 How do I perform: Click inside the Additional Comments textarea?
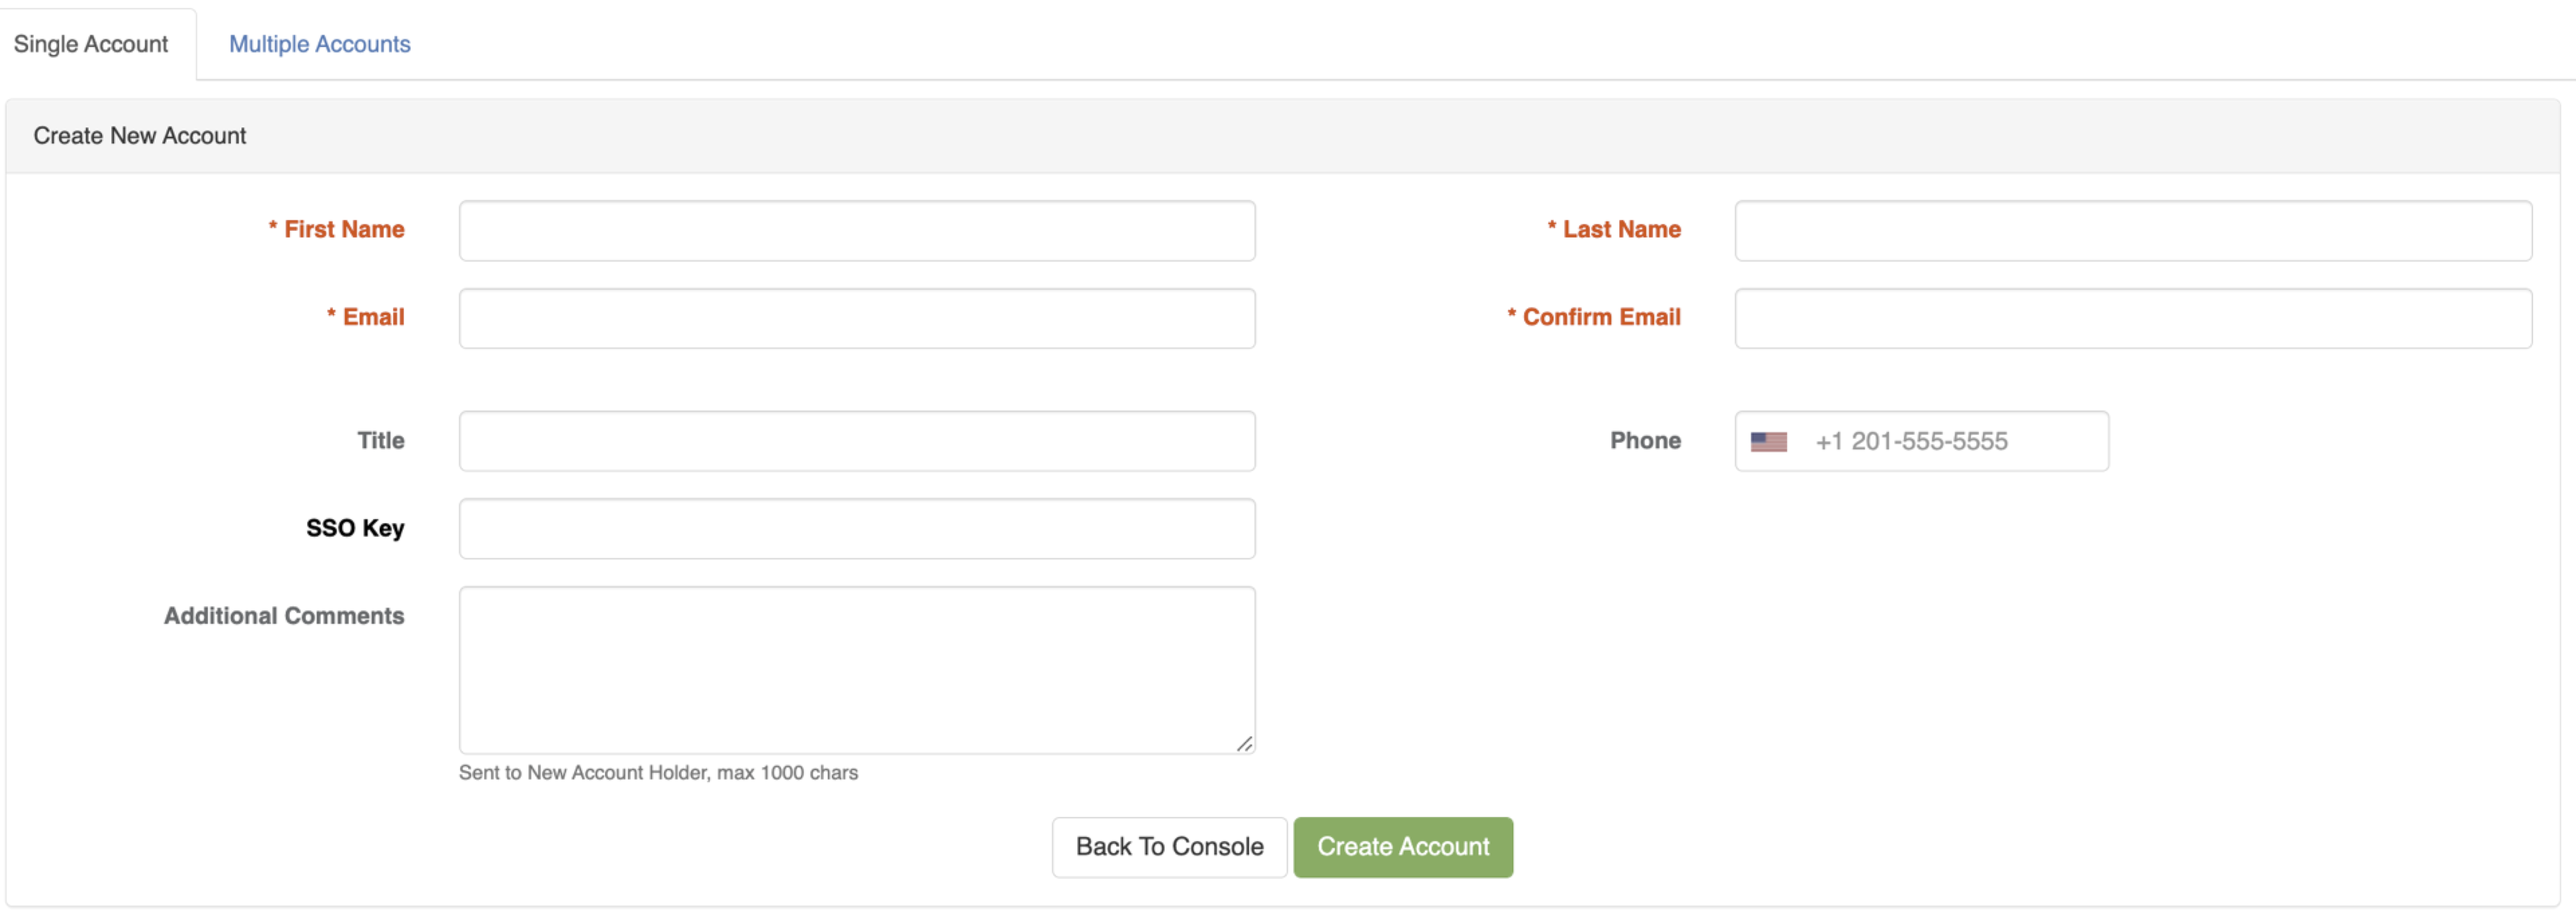pos(857,670)
